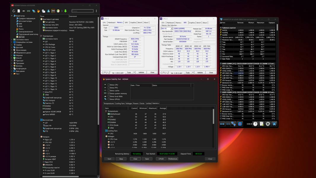The height and width of the screenshot is (178, 316).
Task: Click the round gauge sensor icon in AIDA64 toolbar
Action: click(58, 11)
